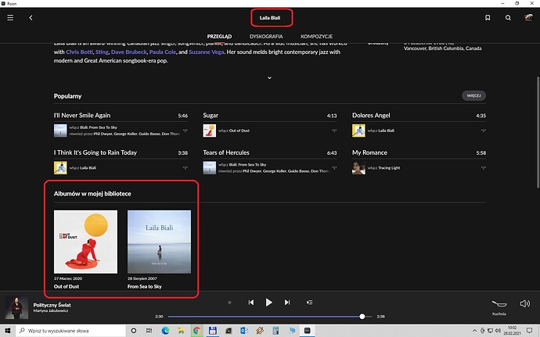The width and height of the screenshot is (540, 337).
Task: Open more options for Sugar
Action: coord(334,131)
